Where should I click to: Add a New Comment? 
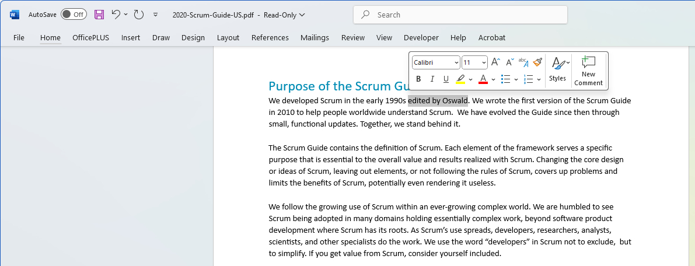click(x=588, y=70)
